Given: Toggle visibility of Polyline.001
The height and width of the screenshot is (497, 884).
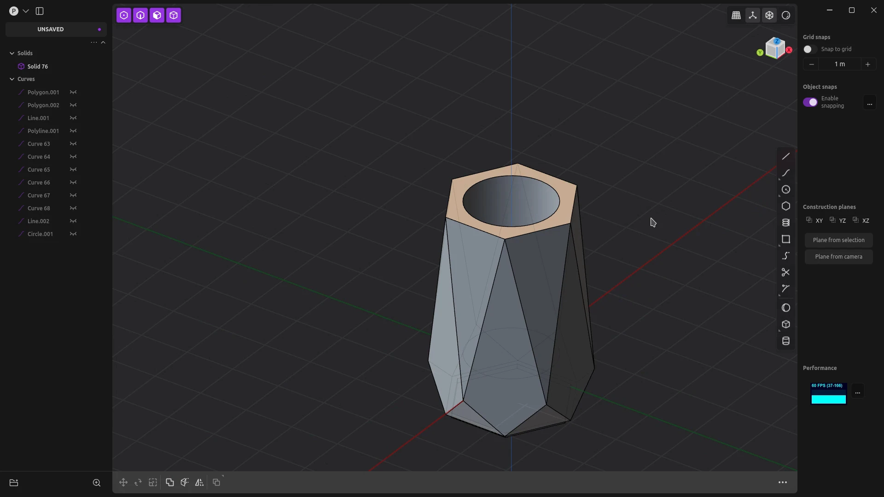Looking at the screenshot, I should (73, 131).
